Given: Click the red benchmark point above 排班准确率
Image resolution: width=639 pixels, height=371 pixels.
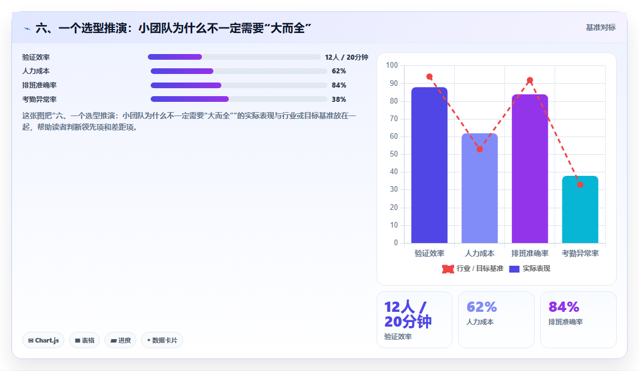Looking at the screenshot, I should point(530,80).
